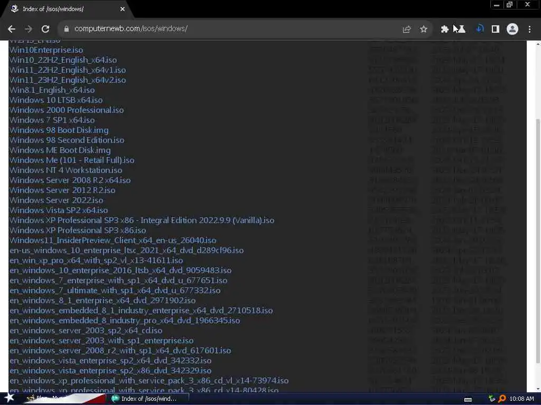The width and height of the screenshot is (541, 405).
Task: Open Chrome Labs flask icon
Action: 461,30
